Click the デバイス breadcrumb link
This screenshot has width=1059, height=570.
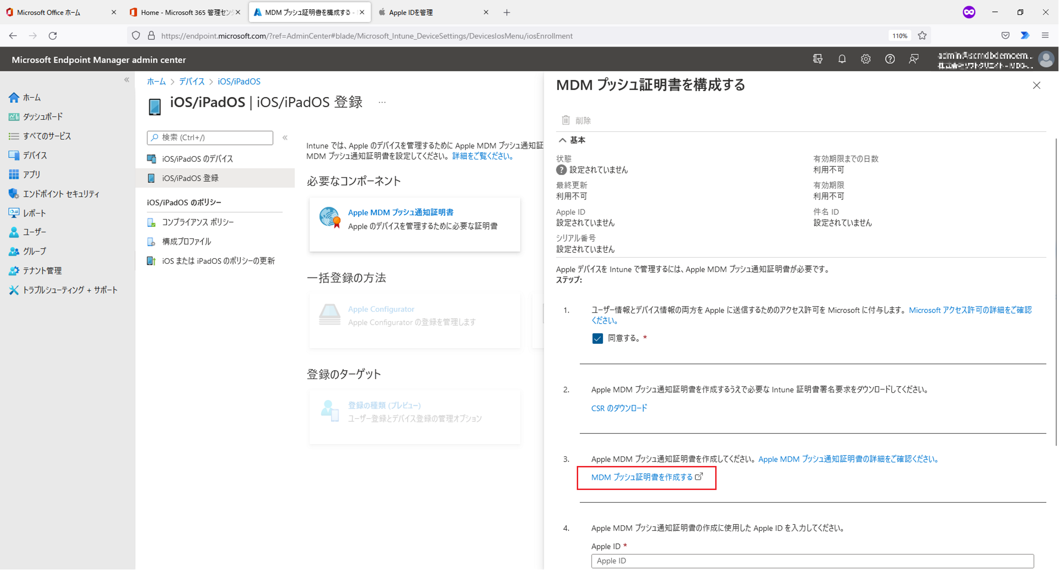tap(192, 81)
